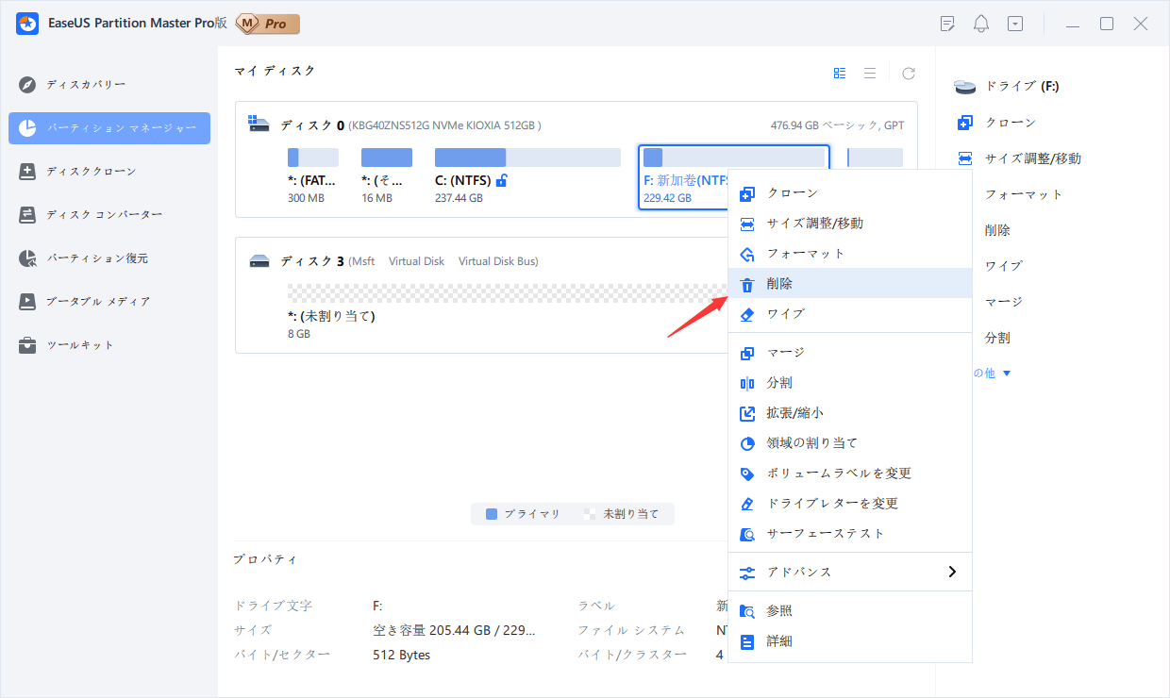Click the サーフェーステスト icon in context menu
Image resolution: width=1170 pixels, height=698 pixels.
pos(747,534)
